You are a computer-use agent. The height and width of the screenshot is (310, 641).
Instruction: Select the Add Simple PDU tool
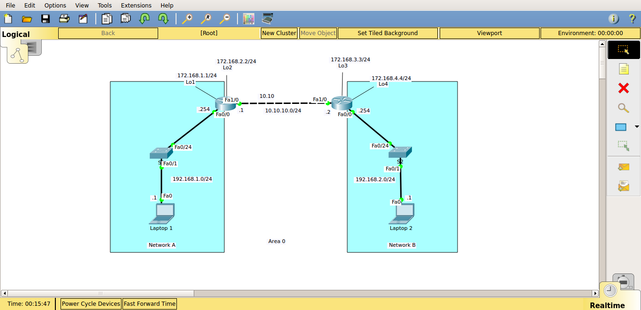(623, 167)
